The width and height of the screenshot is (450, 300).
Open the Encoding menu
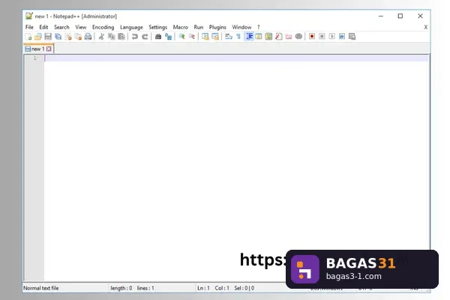pyautogui.click(x=103, y=27)
